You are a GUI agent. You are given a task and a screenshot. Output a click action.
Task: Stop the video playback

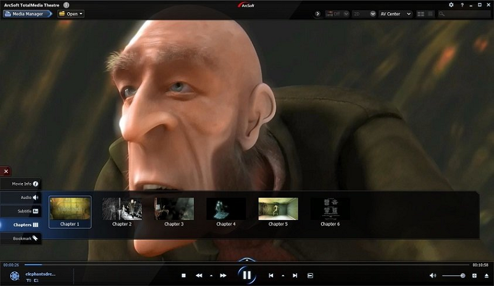pos(183,276)
